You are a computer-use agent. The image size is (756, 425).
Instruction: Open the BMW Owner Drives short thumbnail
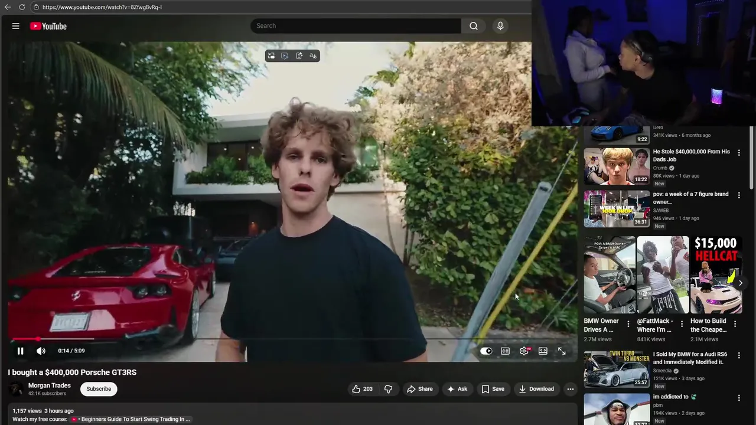pos(610,275)
